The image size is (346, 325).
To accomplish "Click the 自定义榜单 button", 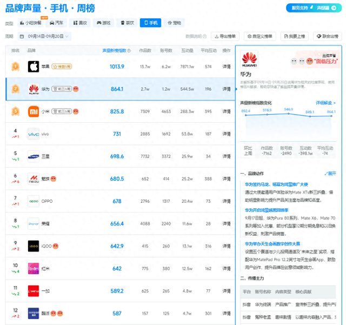I will (259, 36).
